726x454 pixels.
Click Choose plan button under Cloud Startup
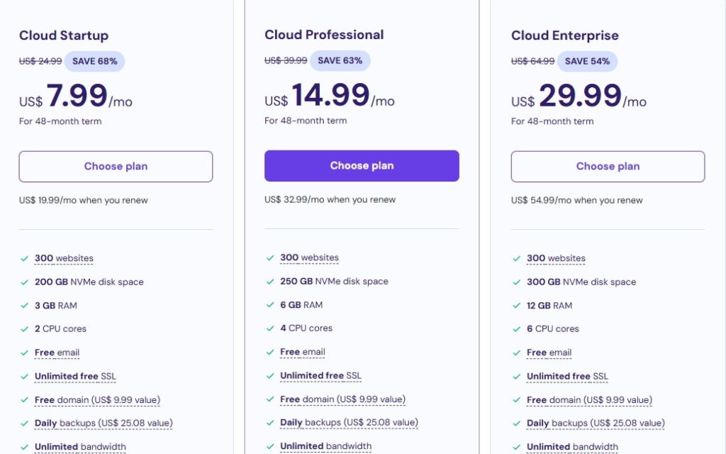(116, 167)
